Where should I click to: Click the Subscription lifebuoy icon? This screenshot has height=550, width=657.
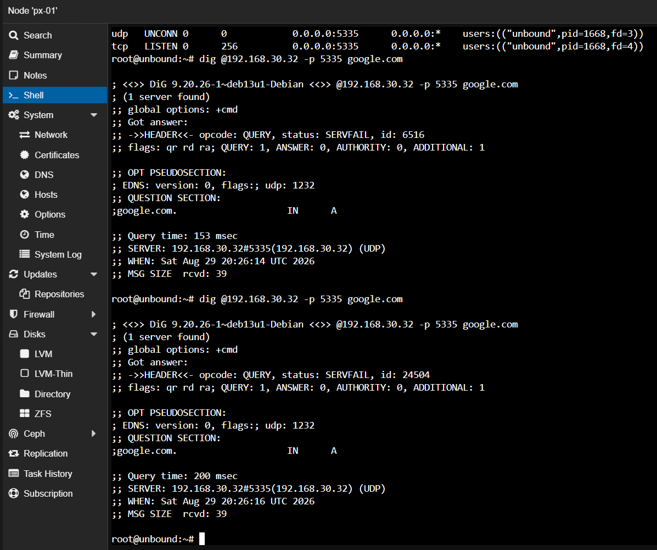(x=13, y=493)
